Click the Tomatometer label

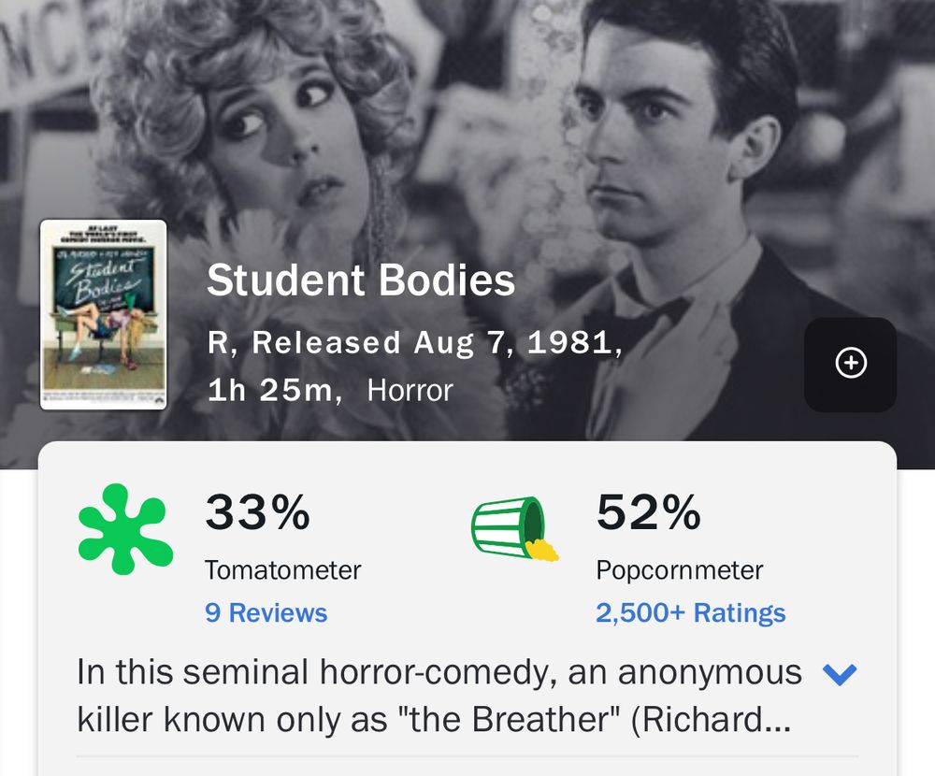[284, 570]
